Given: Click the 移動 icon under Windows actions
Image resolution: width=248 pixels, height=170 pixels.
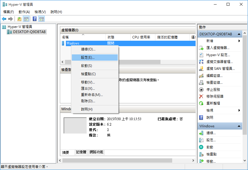Looking at the screenshot, I should pyautogui.click(x=201, y=161).
